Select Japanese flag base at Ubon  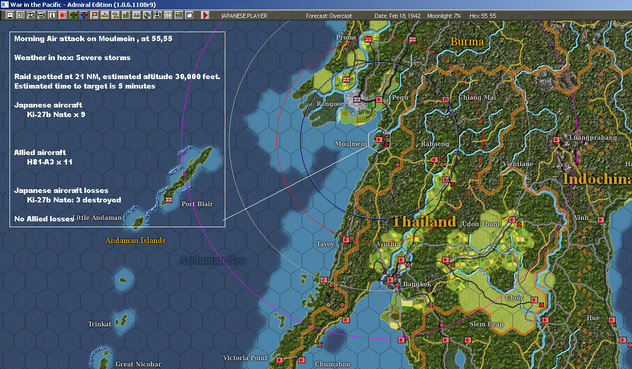[x=534, y=300]
